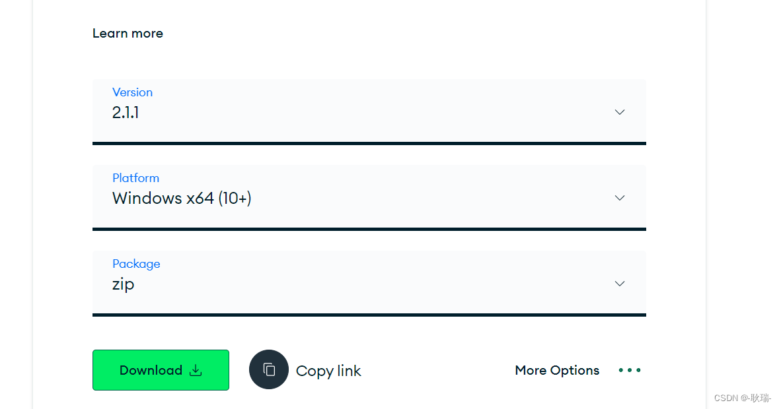Screen dimensions: 781x409
Task: Click the download arrow icon on Download button
Action: pos(196,370)
